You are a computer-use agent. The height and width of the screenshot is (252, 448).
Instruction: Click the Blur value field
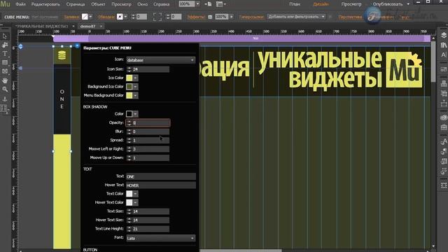150,132
